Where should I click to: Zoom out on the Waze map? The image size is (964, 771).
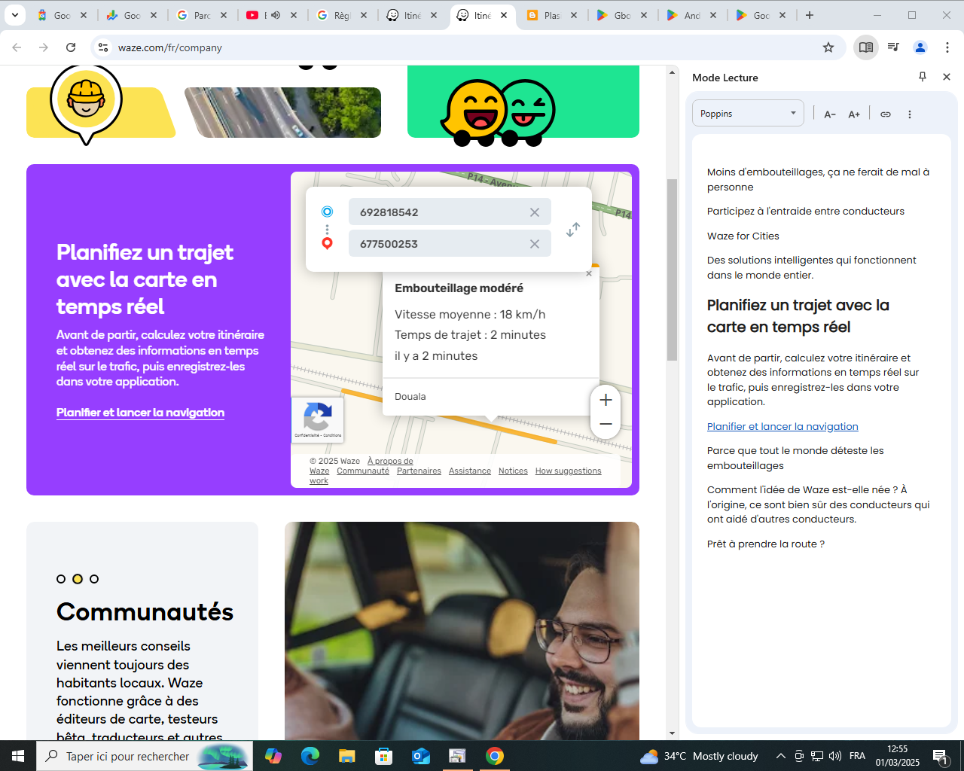pyautogui.click(x=606, y=425)
